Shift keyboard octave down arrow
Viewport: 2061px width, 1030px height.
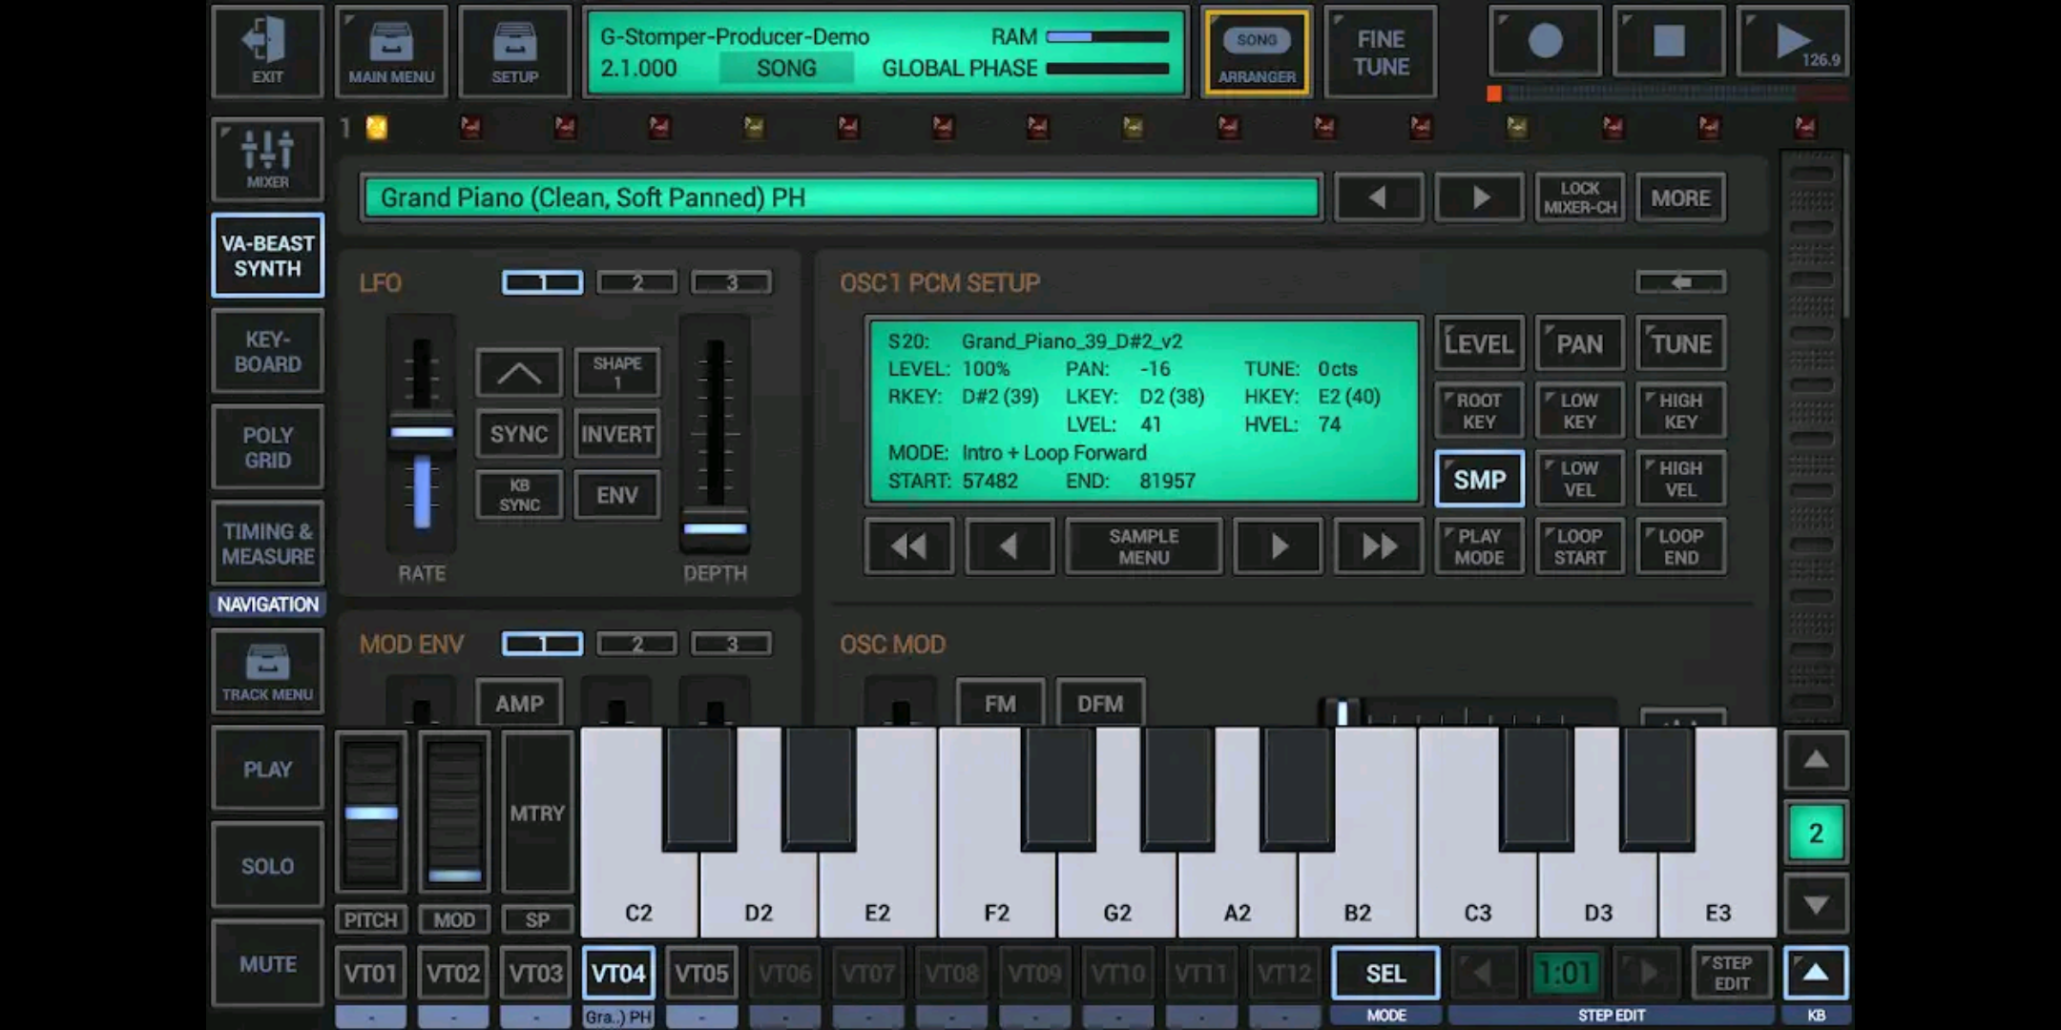[x=1816, y=904]
